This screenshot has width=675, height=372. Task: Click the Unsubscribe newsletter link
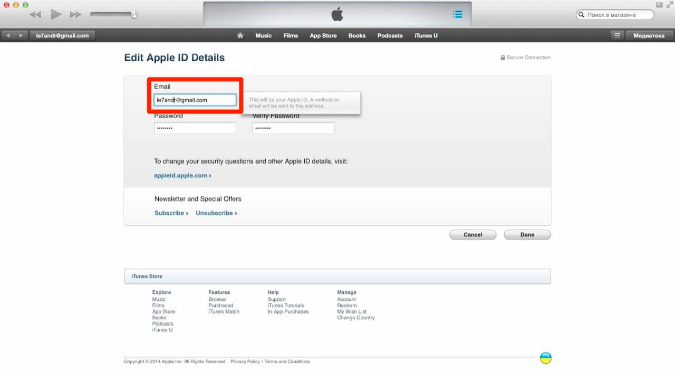pyautogui.click(x=216, y=213)
